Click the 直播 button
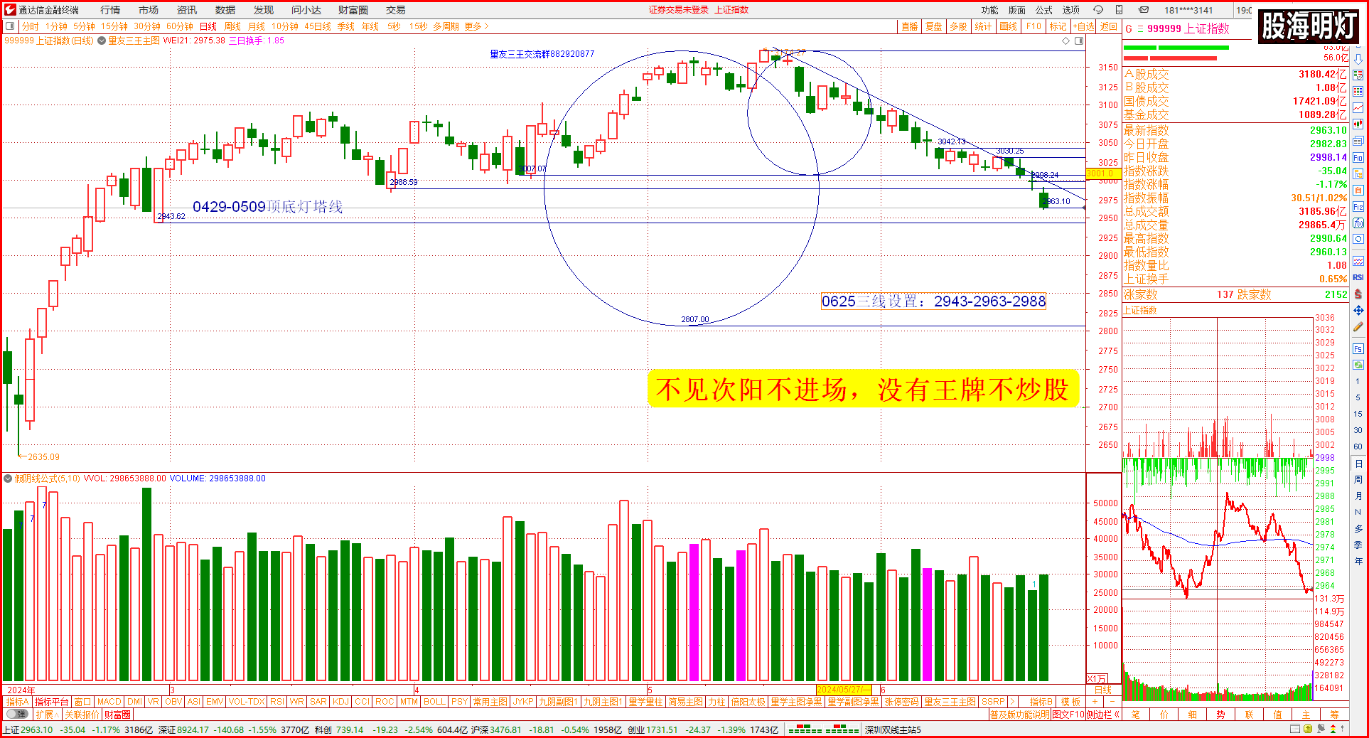Screen dimensions: 1369x738 point(910,26)
